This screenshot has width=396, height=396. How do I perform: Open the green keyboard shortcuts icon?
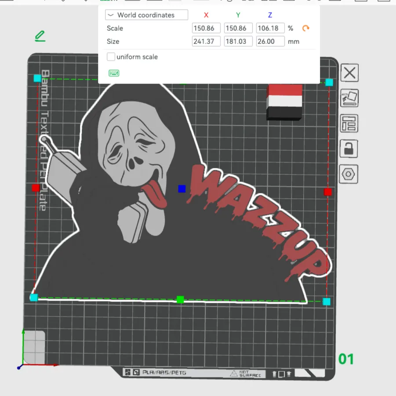pos(114,73)
